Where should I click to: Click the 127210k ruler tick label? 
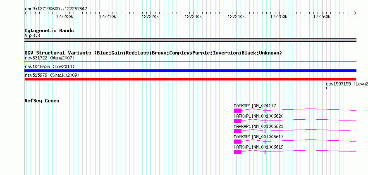click(x=108, y=17)
